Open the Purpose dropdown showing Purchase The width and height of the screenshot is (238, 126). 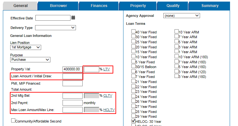click(30, 60)
